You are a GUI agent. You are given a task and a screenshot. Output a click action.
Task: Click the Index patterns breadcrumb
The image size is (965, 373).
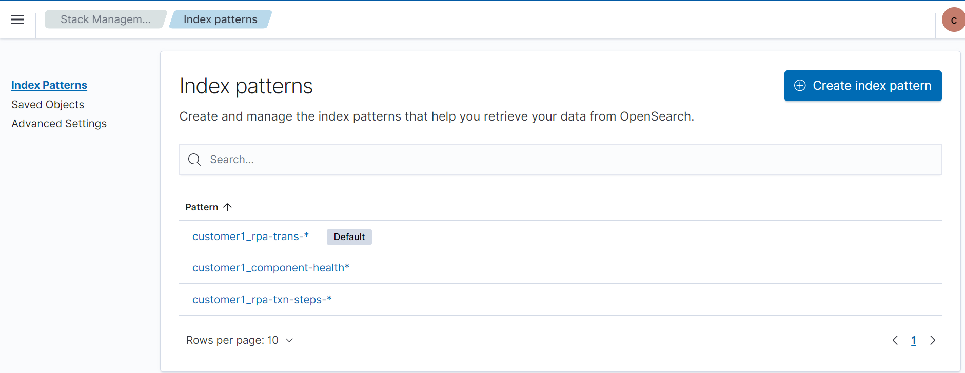(220, 19)
